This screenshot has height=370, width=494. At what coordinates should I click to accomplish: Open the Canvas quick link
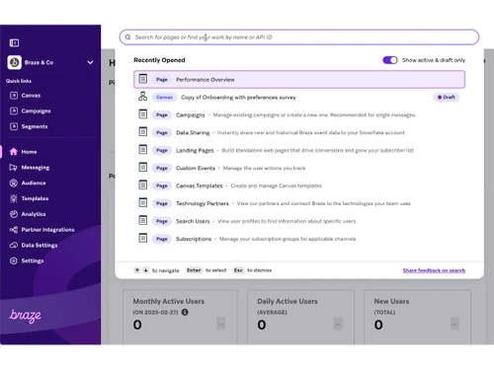coord(31,96)
